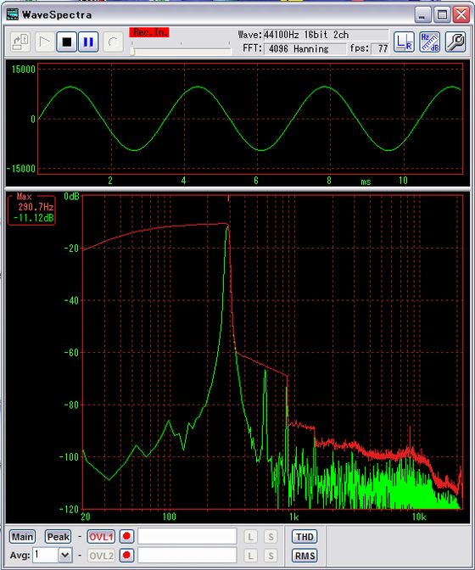Viewport: 475px width, 570px height.
Task: Click the file open mode icon
Action: (20, 42)
